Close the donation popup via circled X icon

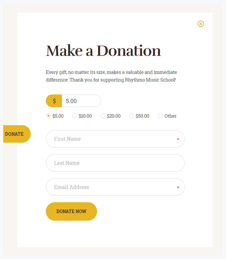(201, 24)
